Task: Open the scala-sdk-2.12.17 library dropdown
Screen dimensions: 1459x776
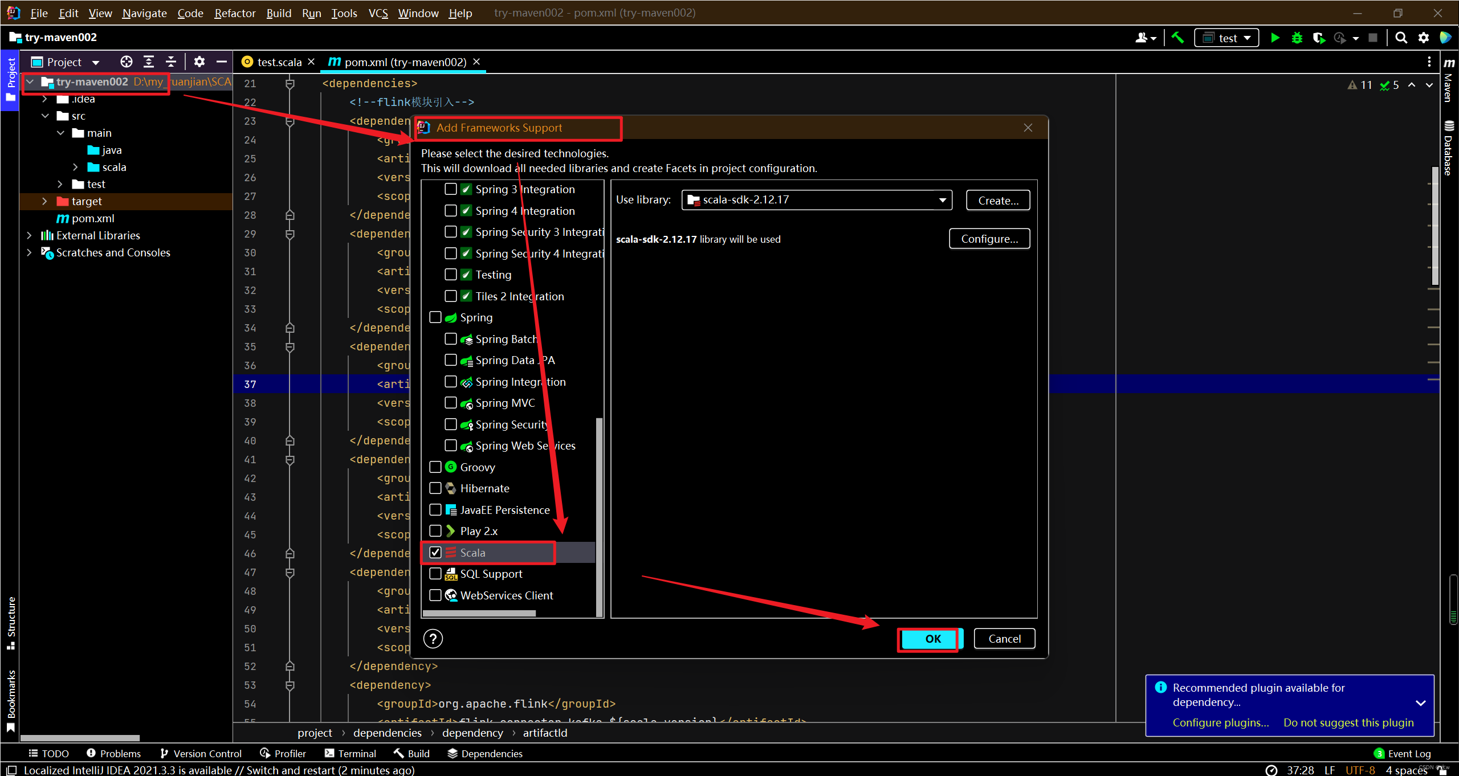Action: click(x=942, y=200)
